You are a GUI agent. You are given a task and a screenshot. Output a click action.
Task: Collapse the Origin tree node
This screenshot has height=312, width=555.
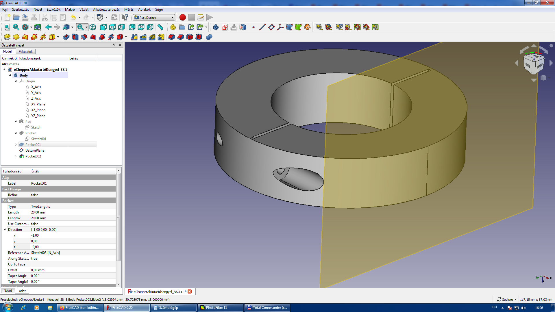(x=16, y=81)
